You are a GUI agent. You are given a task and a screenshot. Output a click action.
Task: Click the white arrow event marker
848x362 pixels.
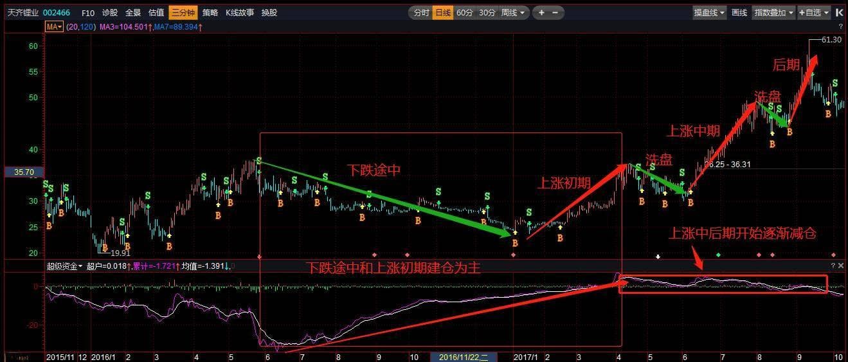point(658,257)
